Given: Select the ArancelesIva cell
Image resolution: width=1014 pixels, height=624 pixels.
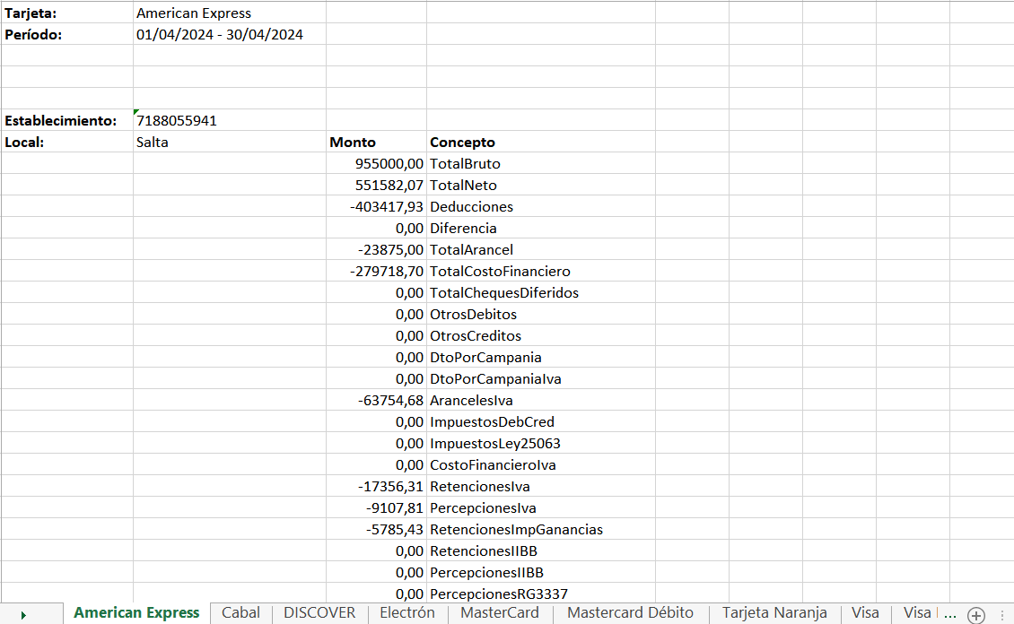Looking at the screenshot, I should click(540, 401).
